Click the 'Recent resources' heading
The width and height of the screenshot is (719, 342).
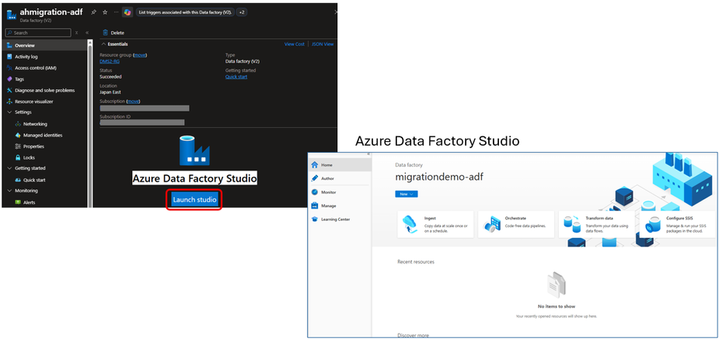point(415,261)
